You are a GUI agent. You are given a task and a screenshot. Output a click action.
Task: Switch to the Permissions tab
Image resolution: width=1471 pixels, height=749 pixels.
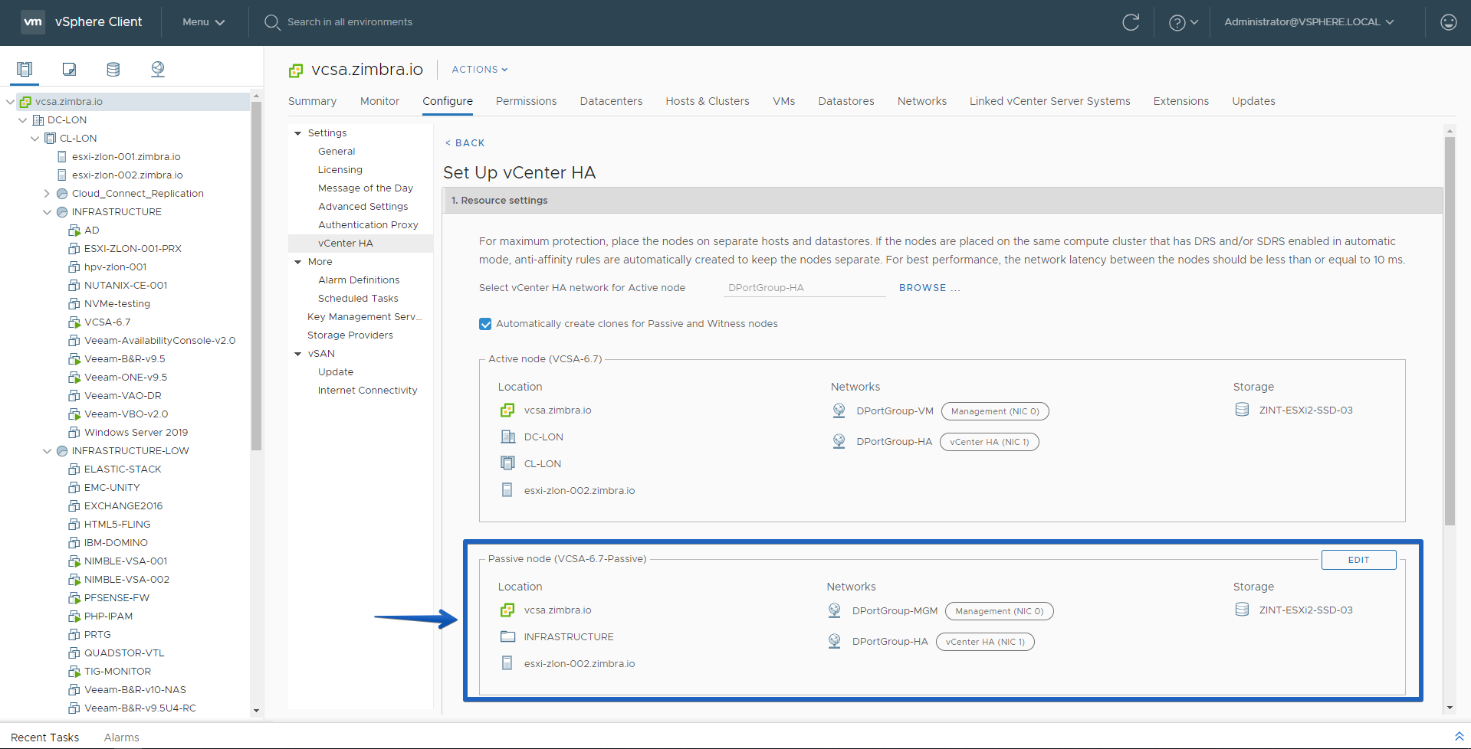click(x=526, y=101)
